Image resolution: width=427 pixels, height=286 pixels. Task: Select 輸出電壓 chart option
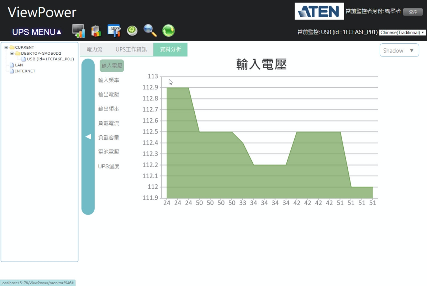pyautogui.click(x=109, y=95)
